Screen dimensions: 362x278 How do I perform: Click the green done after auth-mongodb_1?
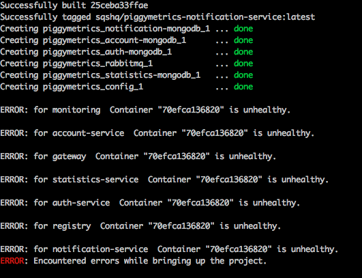[x=243, y=52]
